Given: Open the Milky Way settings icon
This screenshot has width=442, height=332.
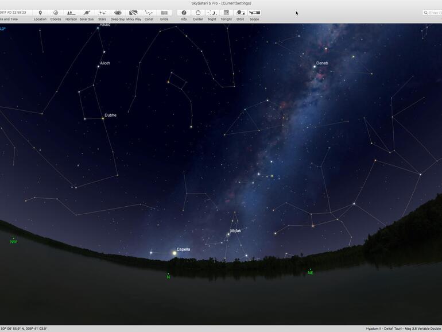Looking at the screenshot, I should pos(133,13).
